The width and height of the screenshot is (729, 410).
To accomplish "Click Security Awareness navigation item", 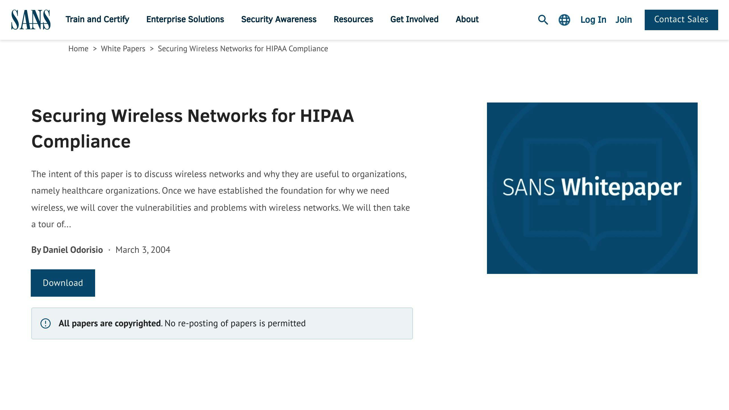I will click(x=279, y=20).
